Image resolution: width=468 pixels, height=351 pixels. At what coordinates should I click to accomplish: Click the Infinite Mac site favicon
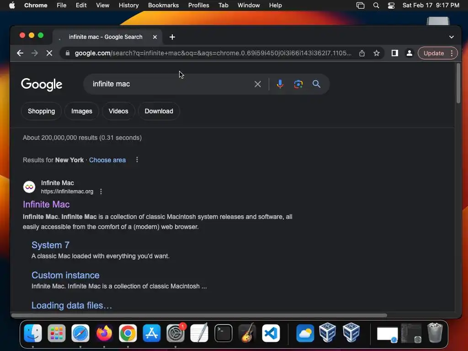(x=29, y=187)
